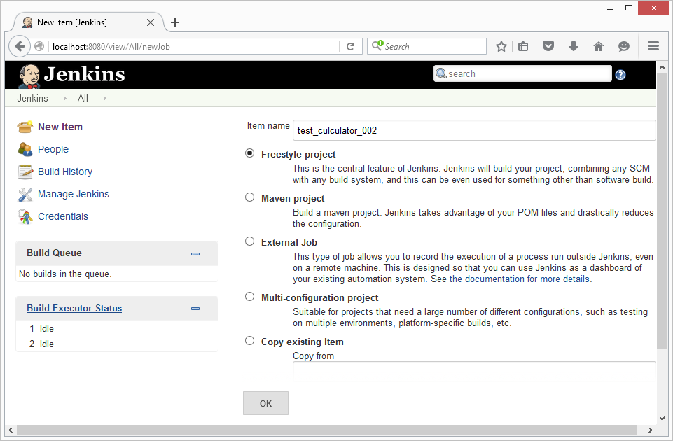Viewport: 673px width, 441px height.
Task: Go to browser home page icon
Action: 598,46
